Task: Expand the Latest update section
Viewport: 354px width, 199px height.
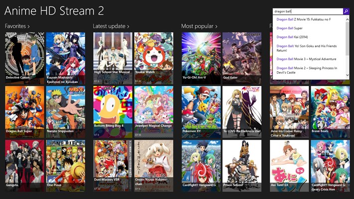Action: tap(111, 26)
